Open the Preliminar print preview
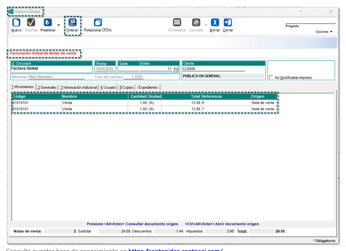The width and height of the screenshot is (346, 251). pyautogui.click(x=48, y=25)
